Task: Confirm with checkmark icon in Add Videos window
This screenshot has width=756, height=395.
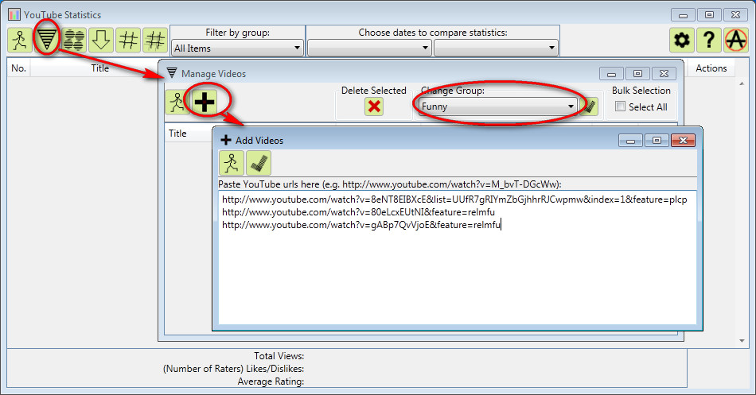Action: 259,163
